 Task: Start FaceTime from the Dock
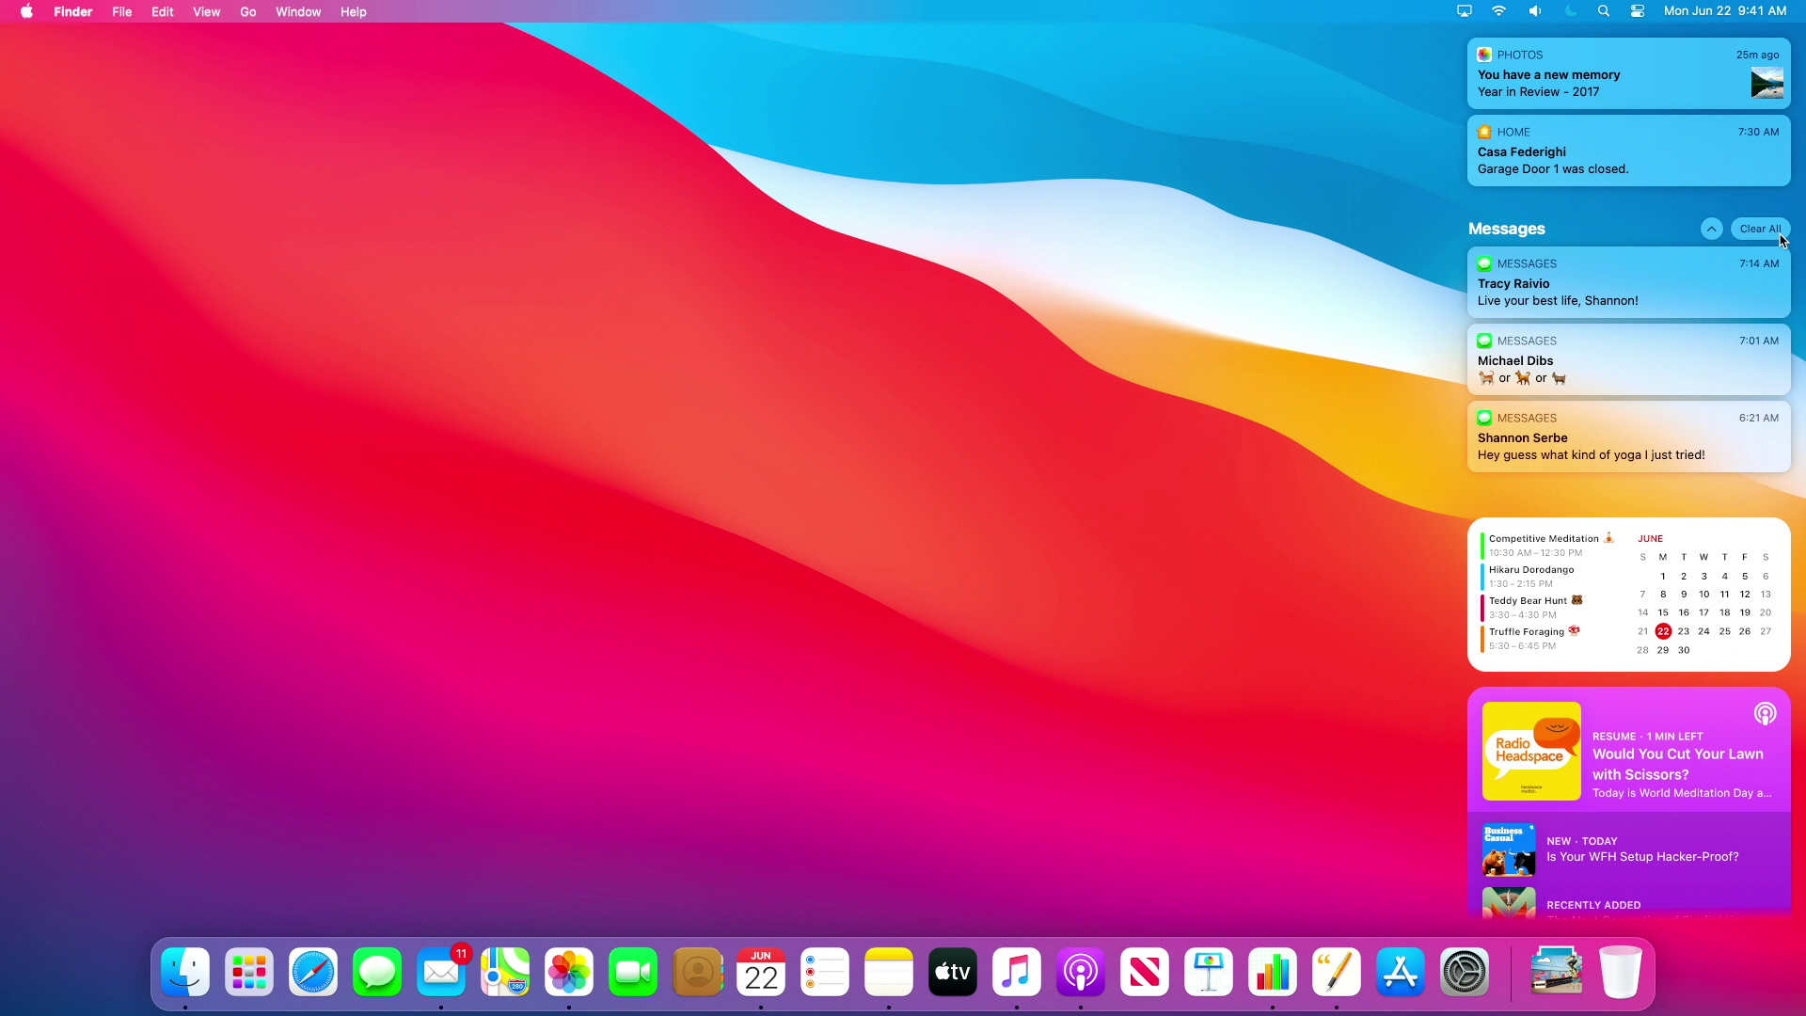tap(633, 972)
